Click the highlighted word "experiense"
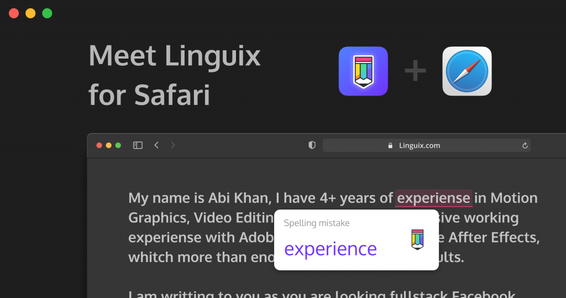The image size is (566, 298). 433,198
